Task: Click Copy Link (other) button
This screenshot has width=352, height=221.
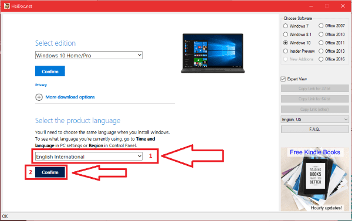Action: (314, 109)
